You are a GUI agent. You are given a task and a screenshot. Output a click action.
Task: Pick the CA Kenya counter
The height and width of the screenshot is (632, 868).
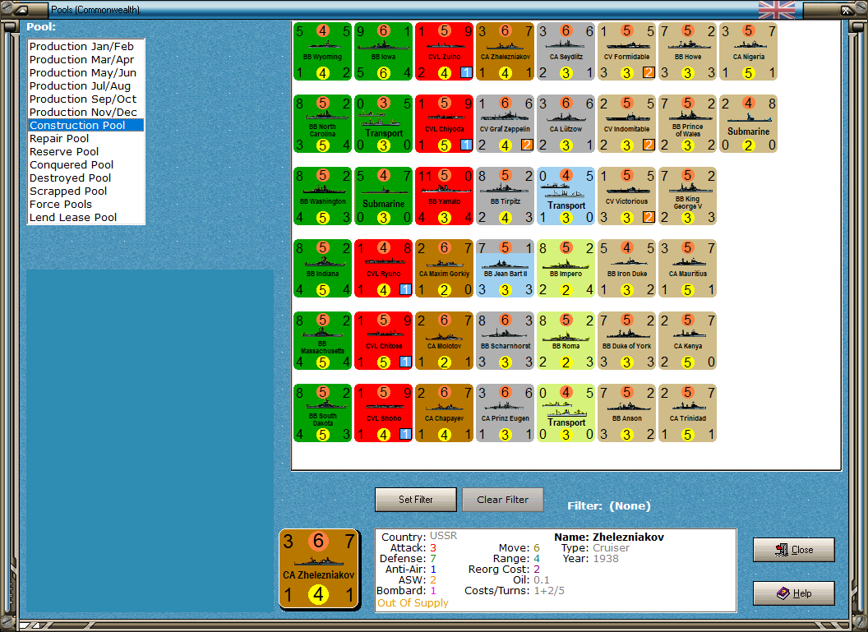click(688, 341)
